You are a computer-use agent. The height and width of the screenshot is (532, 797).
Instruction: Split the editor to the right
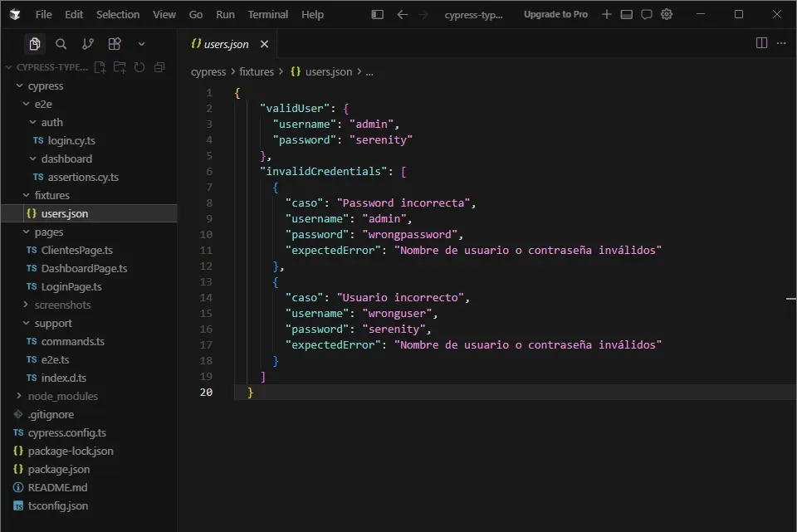(x=761, y=43)
